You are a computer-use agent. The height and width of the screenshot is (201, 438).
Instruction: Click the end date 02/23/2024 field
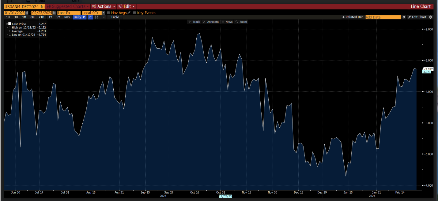tap(42, 13)
